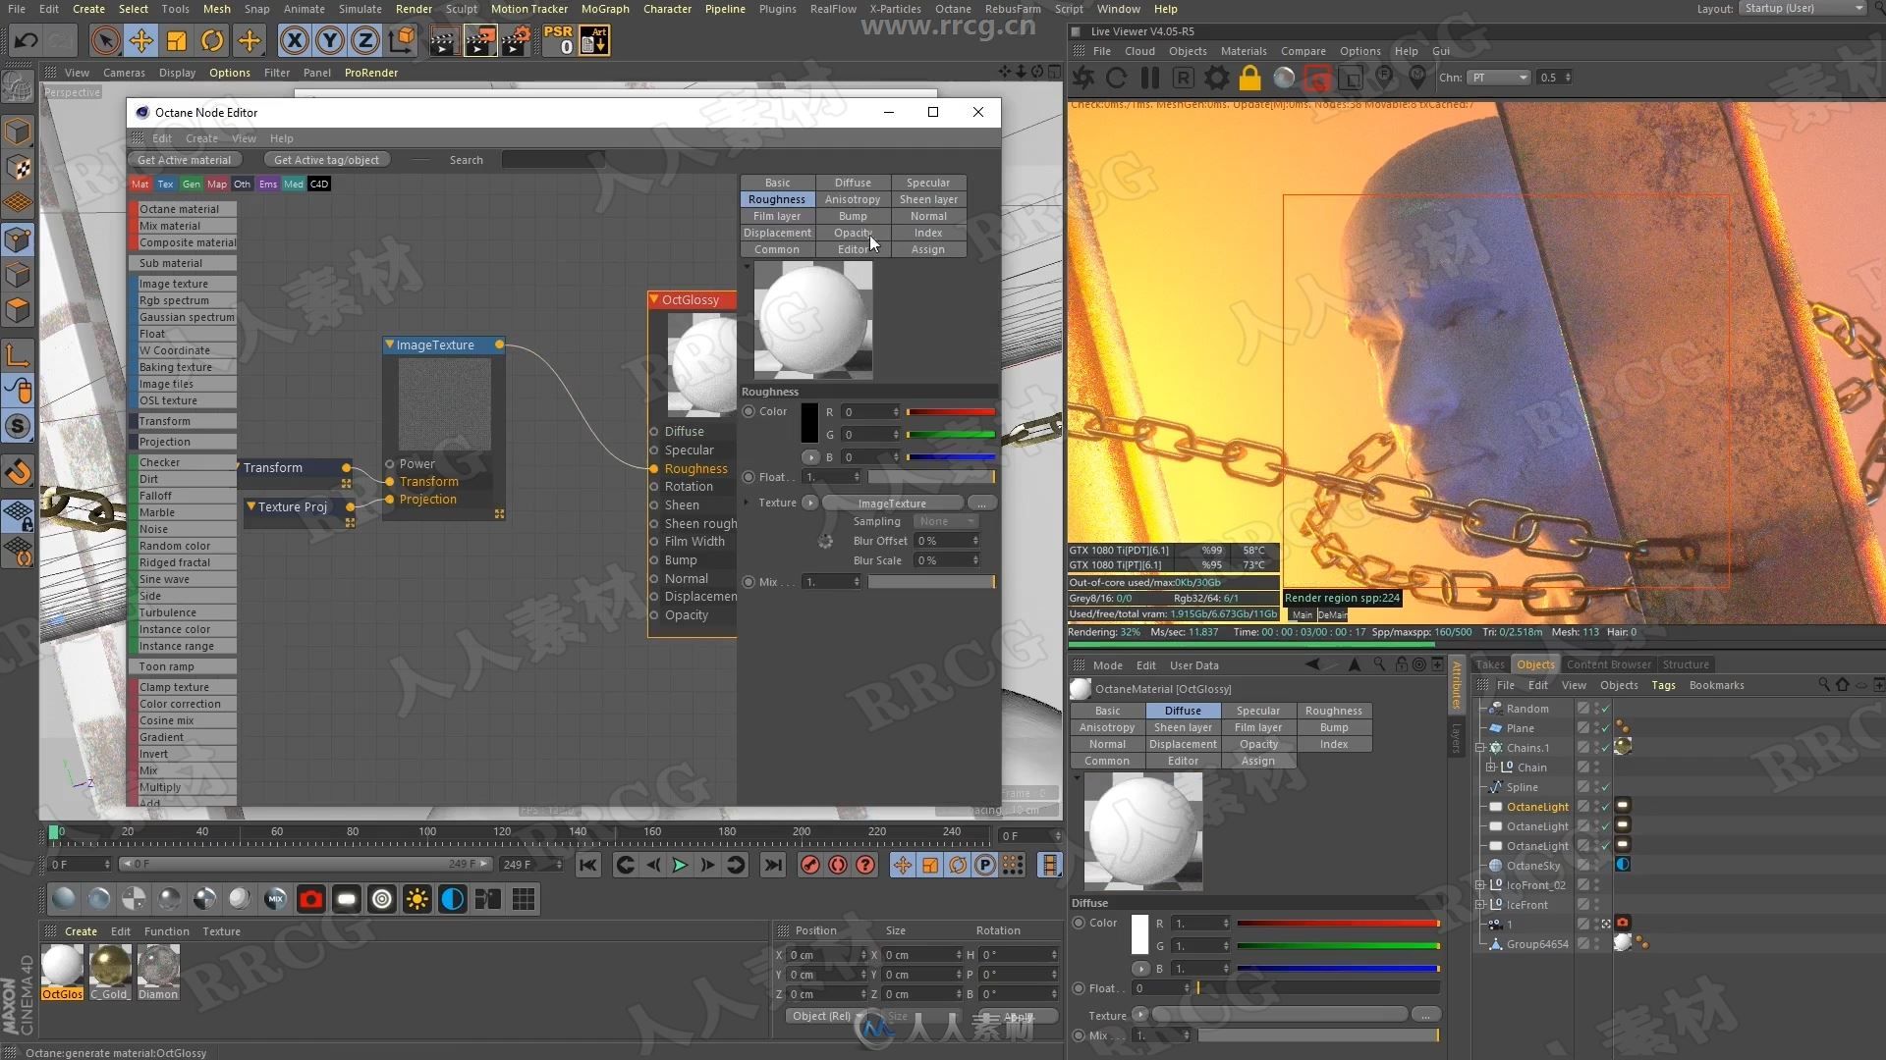
Task: Jump to end of the animation
Action: coord(773,865)
